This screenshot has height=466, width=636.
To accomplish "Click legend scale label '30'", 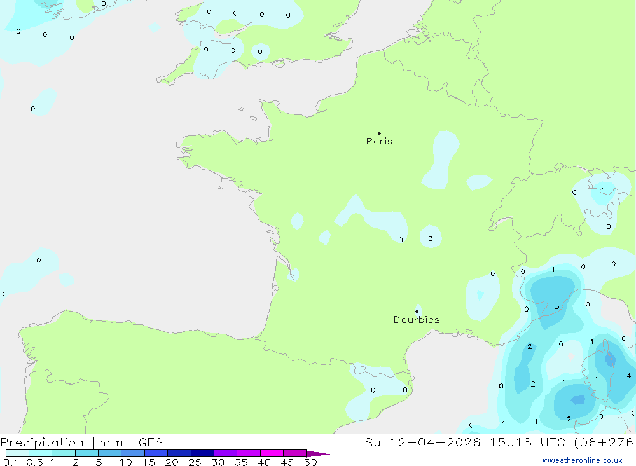I will (x=218, y=462).
